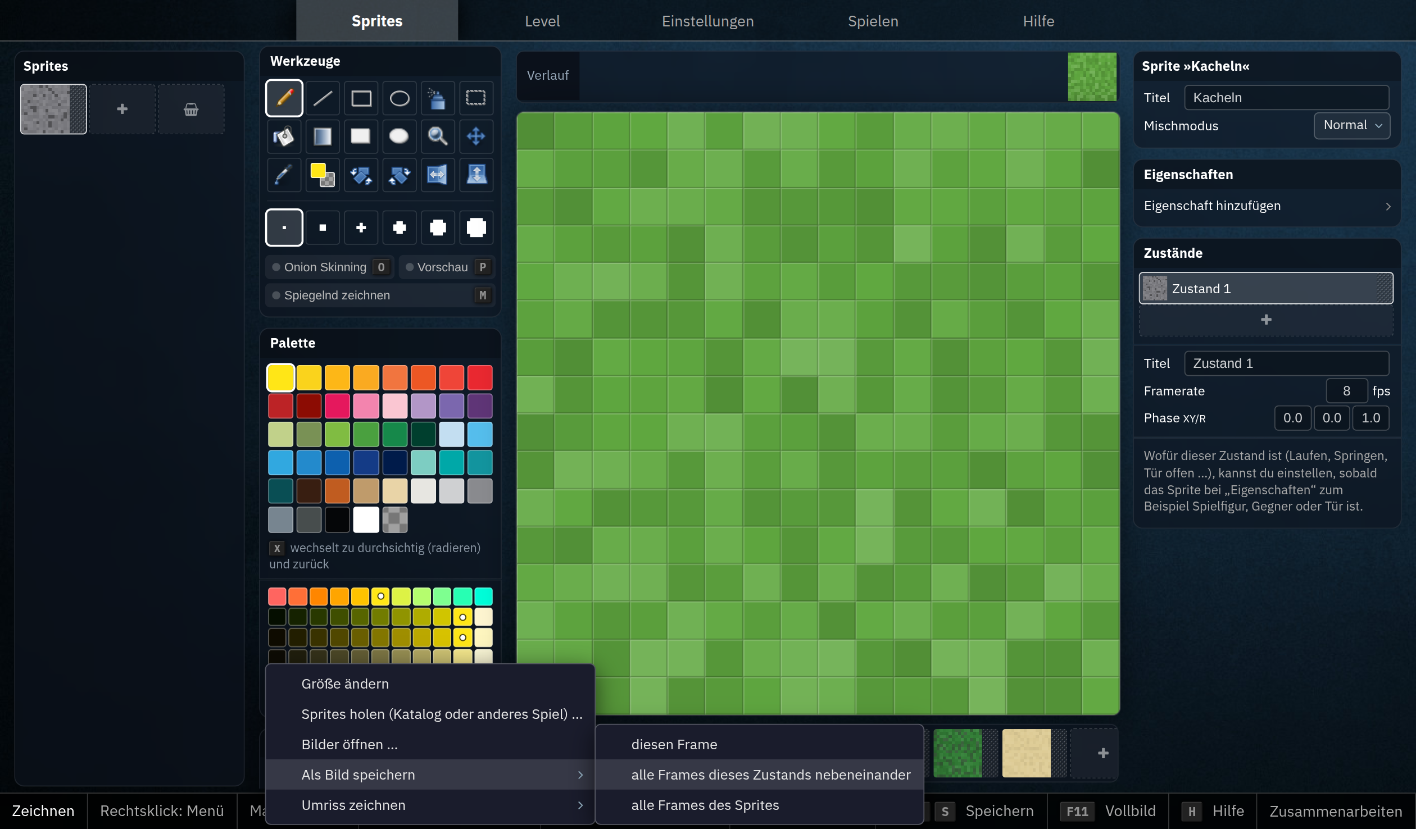Open the Einstellungen tab
The height and width of the screenshot is (829, 1416).
[x=707, y=21]
